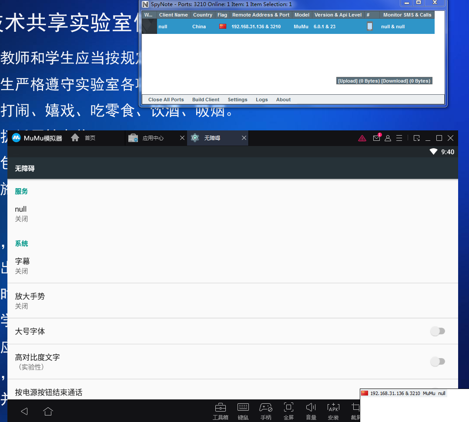Click the Monitor SMS & Calls header
Image resolution: width=469 pixels, height=422 pixels.
[407, 15]
